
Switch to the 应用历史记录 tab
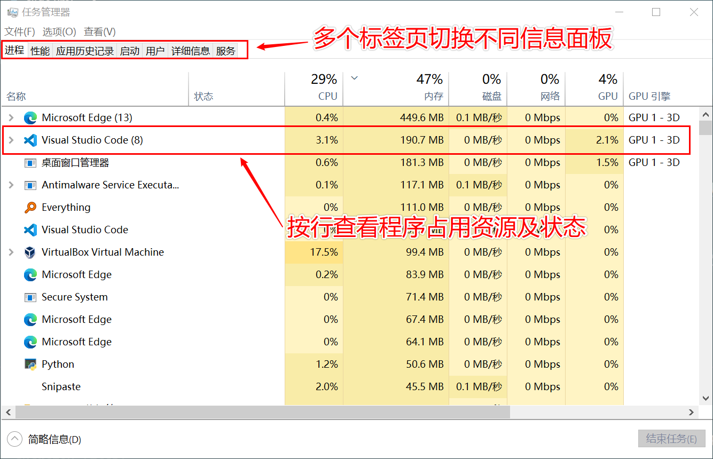(85, 51)
